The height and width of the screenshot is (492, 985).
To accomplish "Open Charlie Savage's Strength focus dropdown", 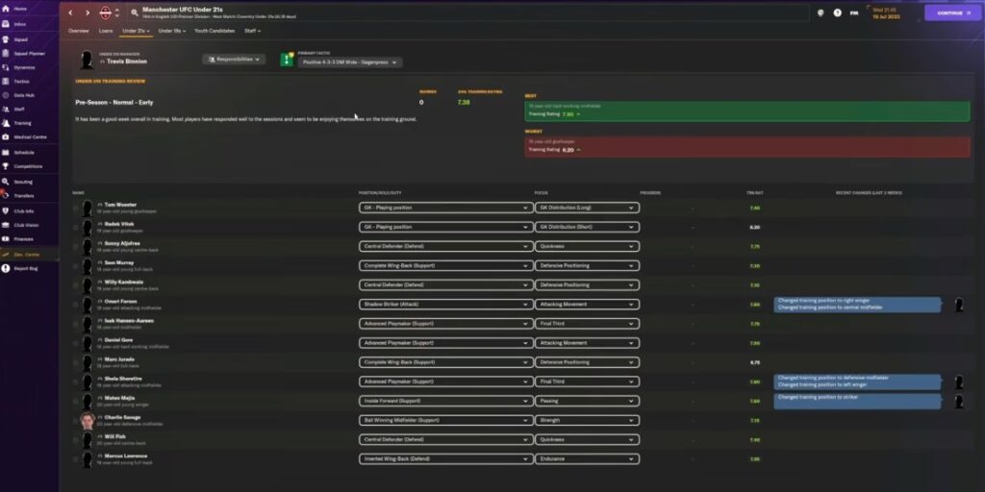I will [x=587, y=421].
